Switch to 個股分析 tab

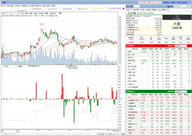(x=38, y=6)
